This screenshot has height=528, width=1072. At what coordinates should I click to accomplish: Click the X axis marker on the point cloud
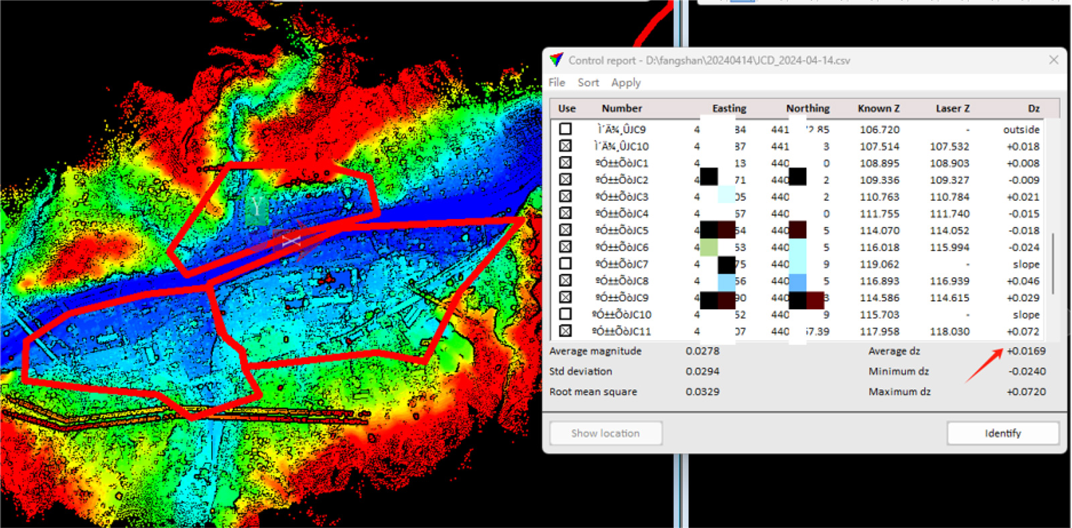click(291, 241)
